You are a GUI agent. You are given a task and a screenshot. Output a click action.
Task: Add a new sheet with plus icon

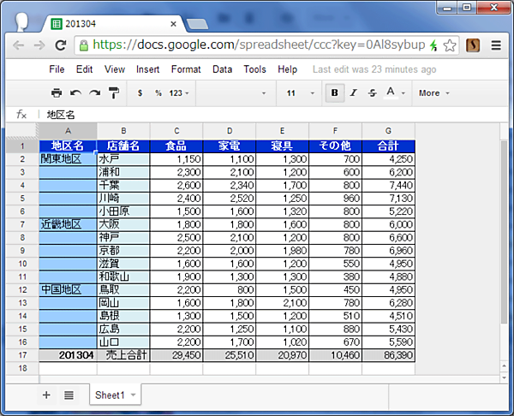coord(46,395)
